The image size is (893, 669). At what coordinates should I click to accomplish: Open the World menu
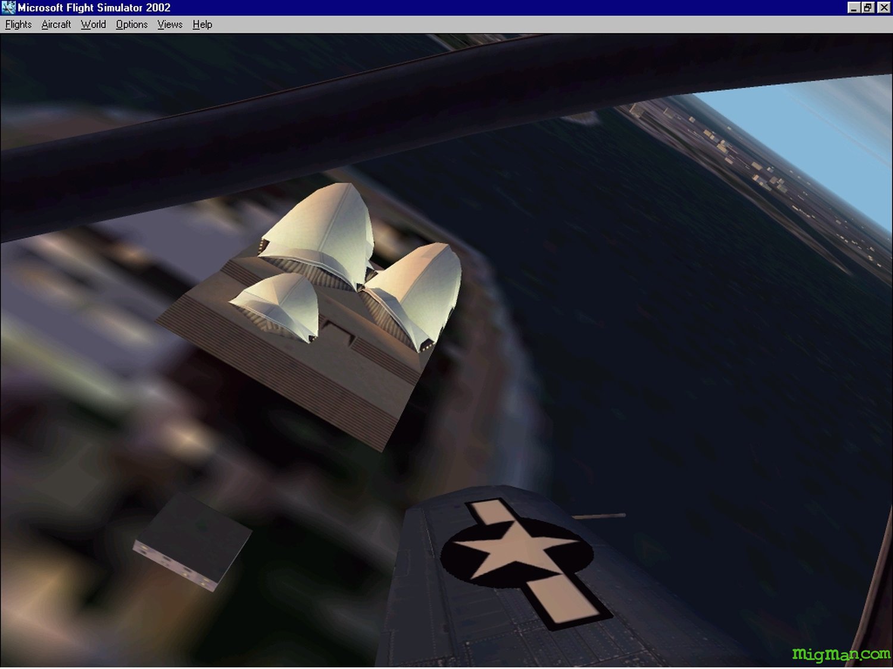tap(93, 24)
